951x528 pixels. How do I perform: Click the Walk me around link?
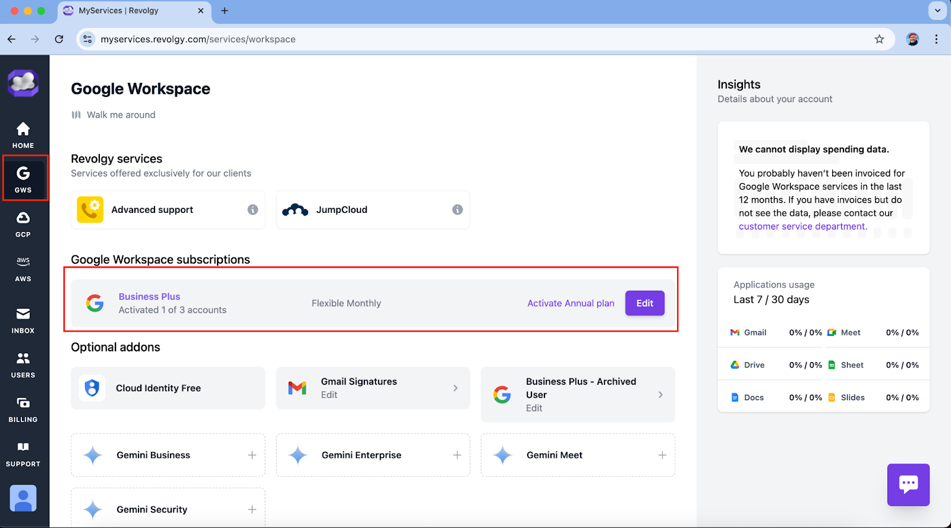point(114,115)
